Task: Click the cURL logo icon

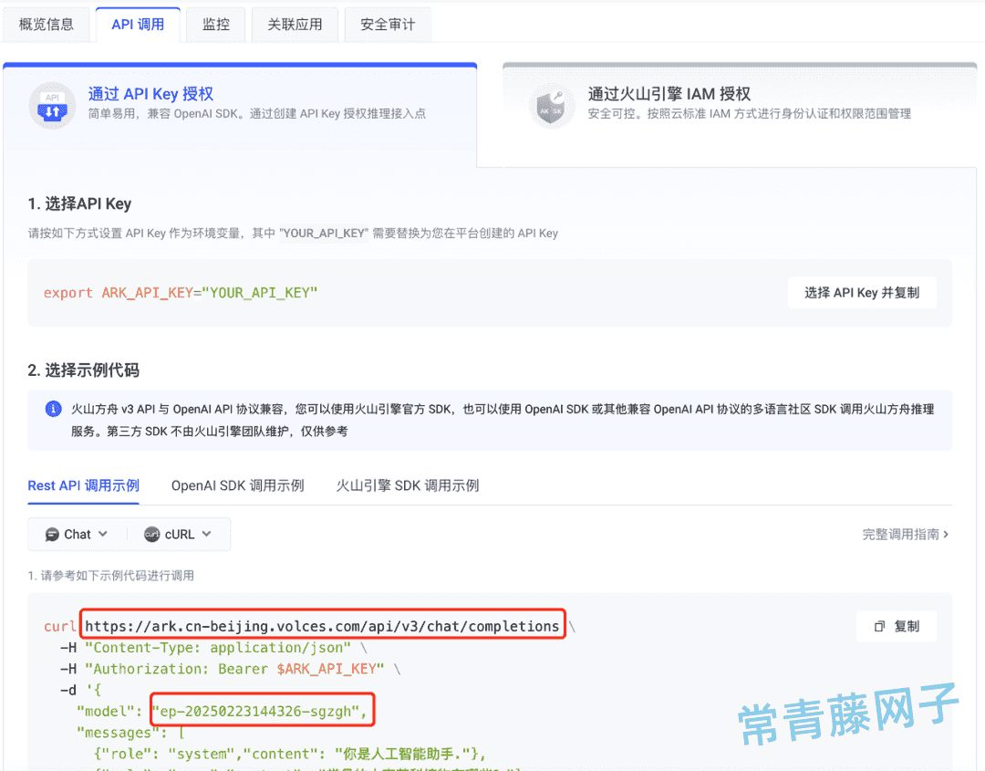Action: 151,534
